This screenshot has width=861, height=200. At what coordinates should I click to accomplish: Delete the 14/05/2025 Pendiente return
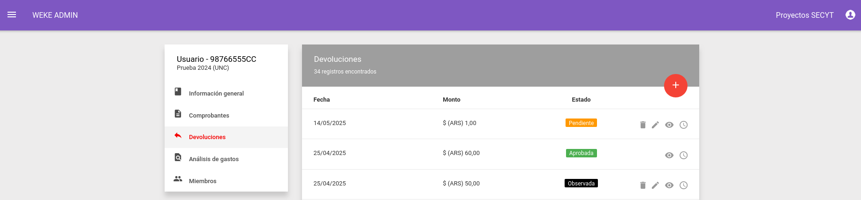pyautogui.click(x=643, y=125)
